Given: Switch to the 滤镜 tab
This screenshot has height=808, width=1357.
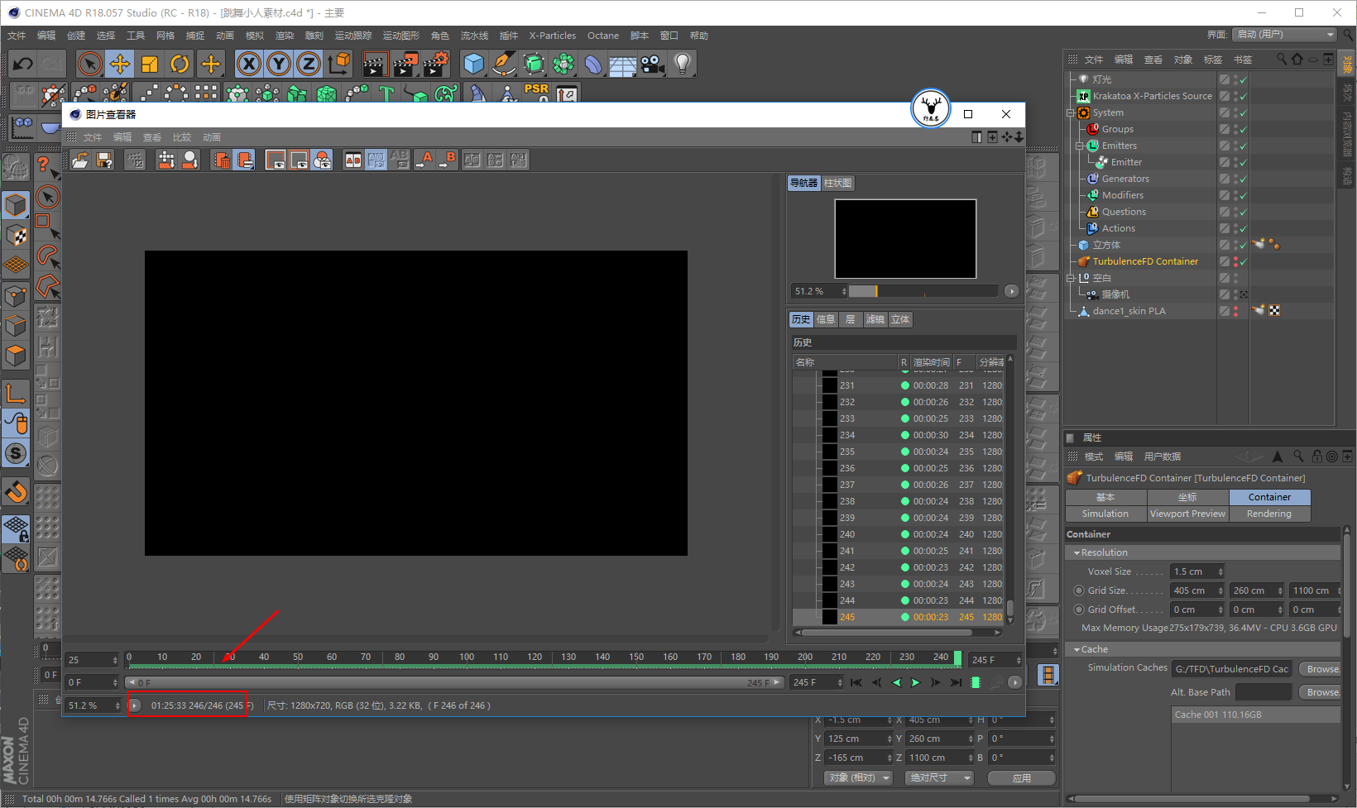Looking at the screenshot, I should [x=875, y=319].
